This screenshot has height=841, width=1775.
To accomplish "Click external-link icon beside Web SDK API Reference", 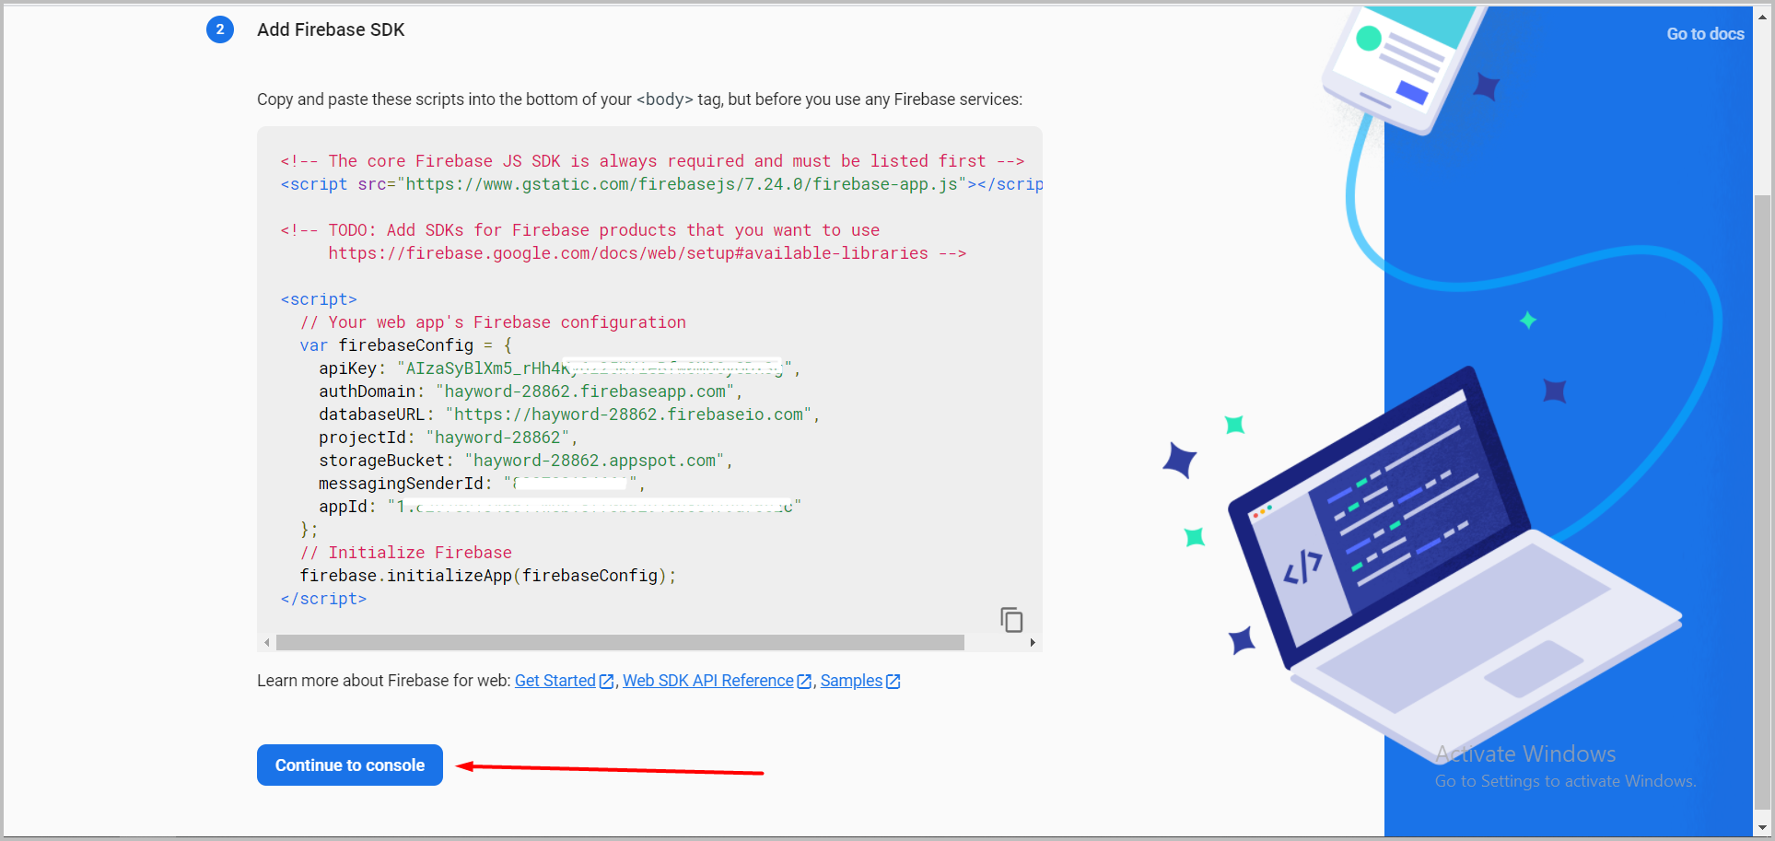I will pyautogui.click(x=804, y=682).
